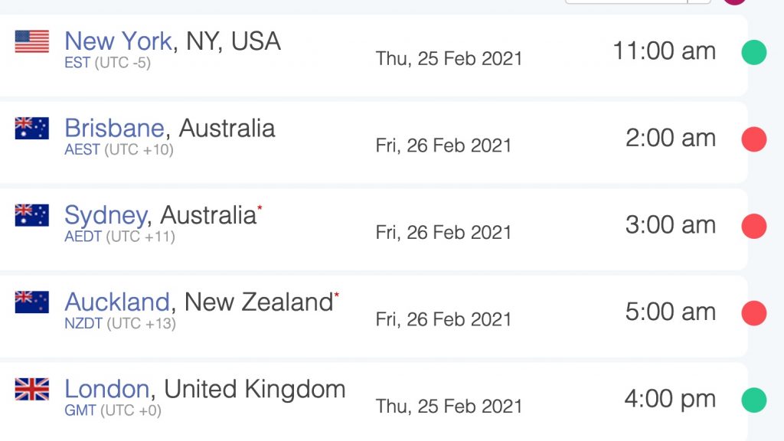784x441 pixels.
Task: Open the Sydney city link
Action: click(x=106, y=216)
